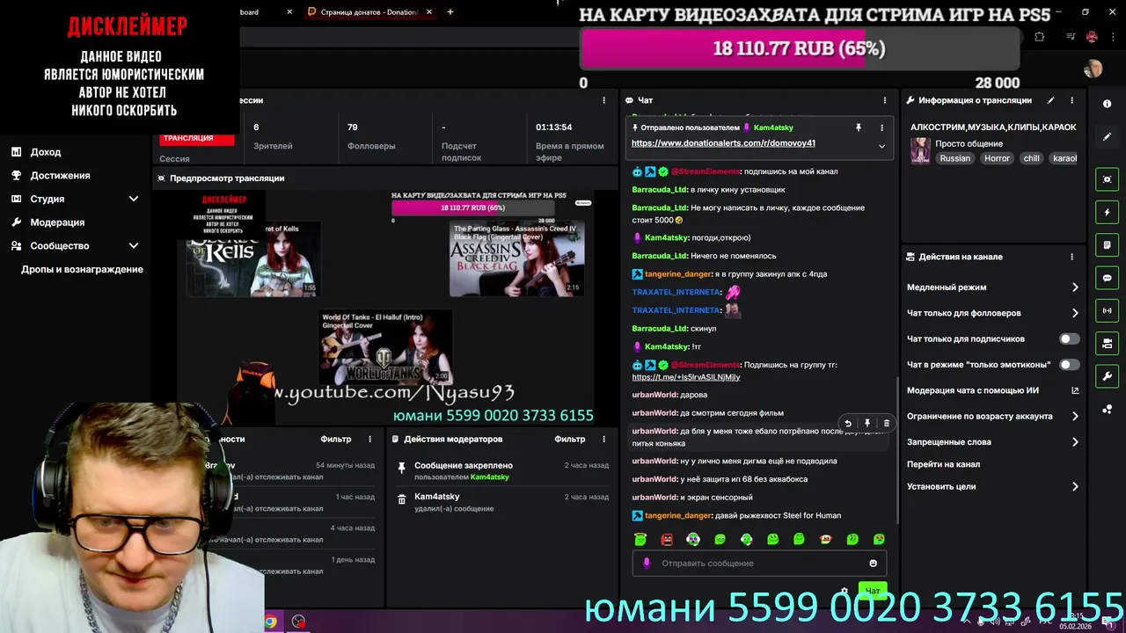This screenshot has width=1126, height=633.
Task: Open a new browser tab with plus button
Action: click(450, 12)
